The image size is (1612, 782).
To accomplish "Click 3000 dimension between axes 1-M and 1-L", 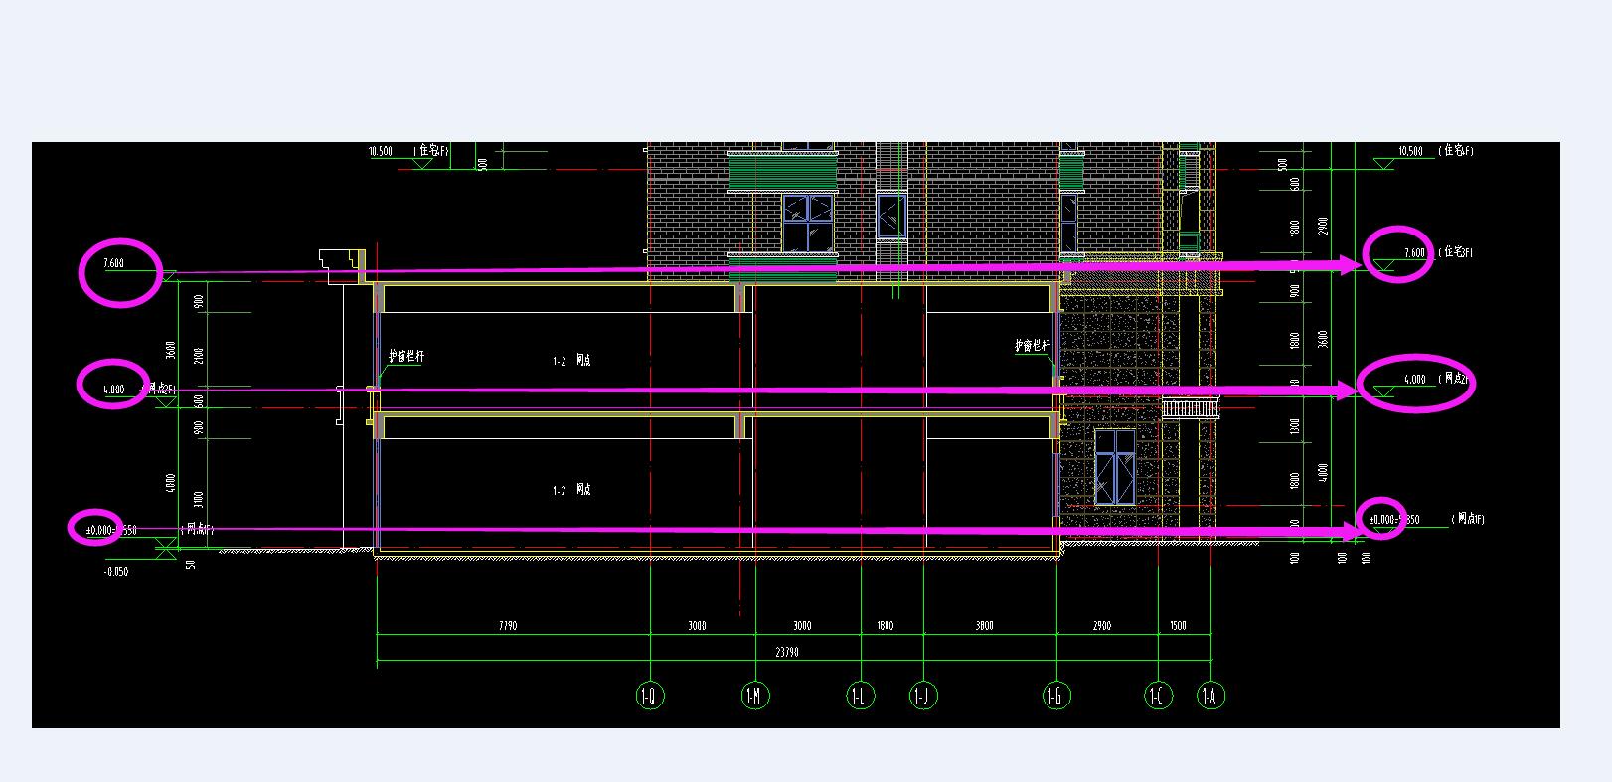I will 802,626.
